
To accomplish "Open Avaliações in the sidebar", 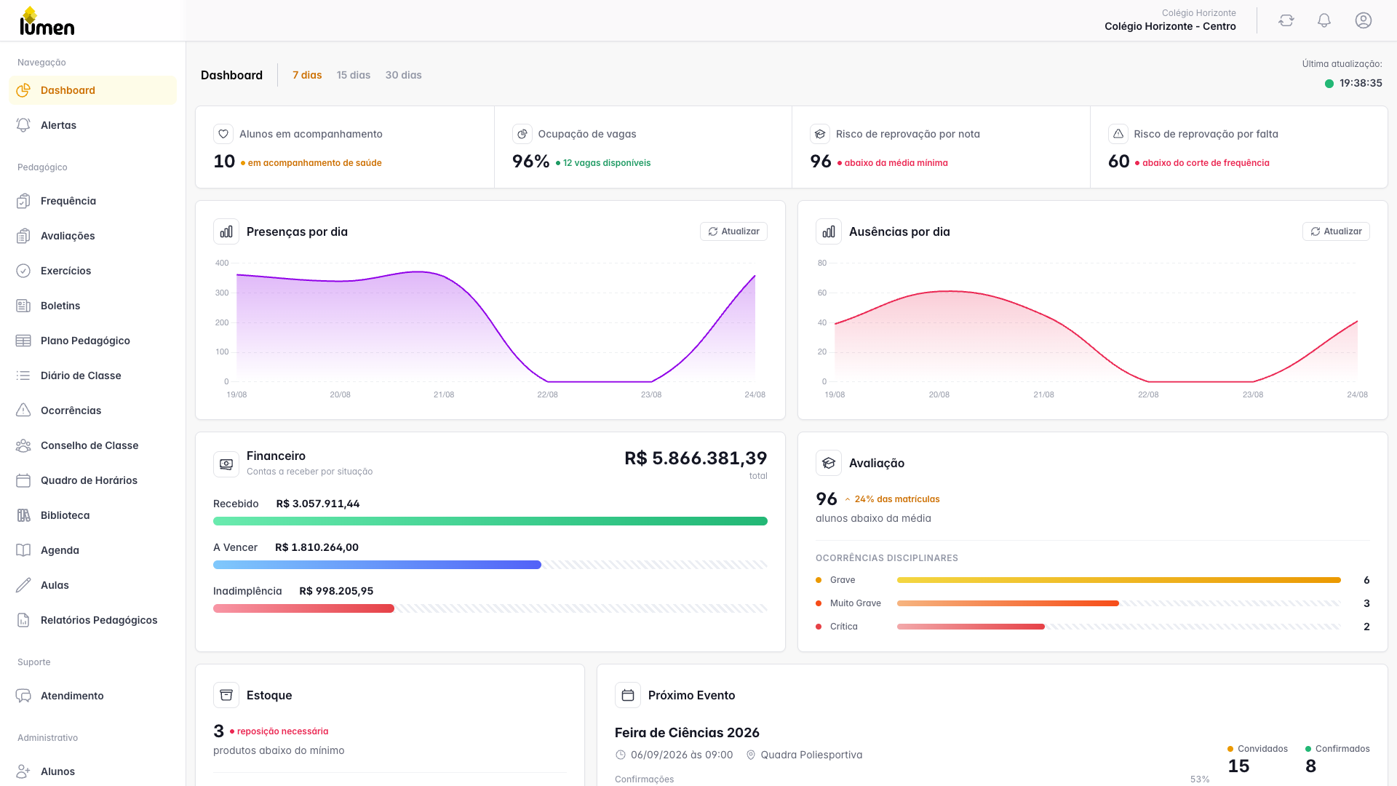I will coord(93,236).
